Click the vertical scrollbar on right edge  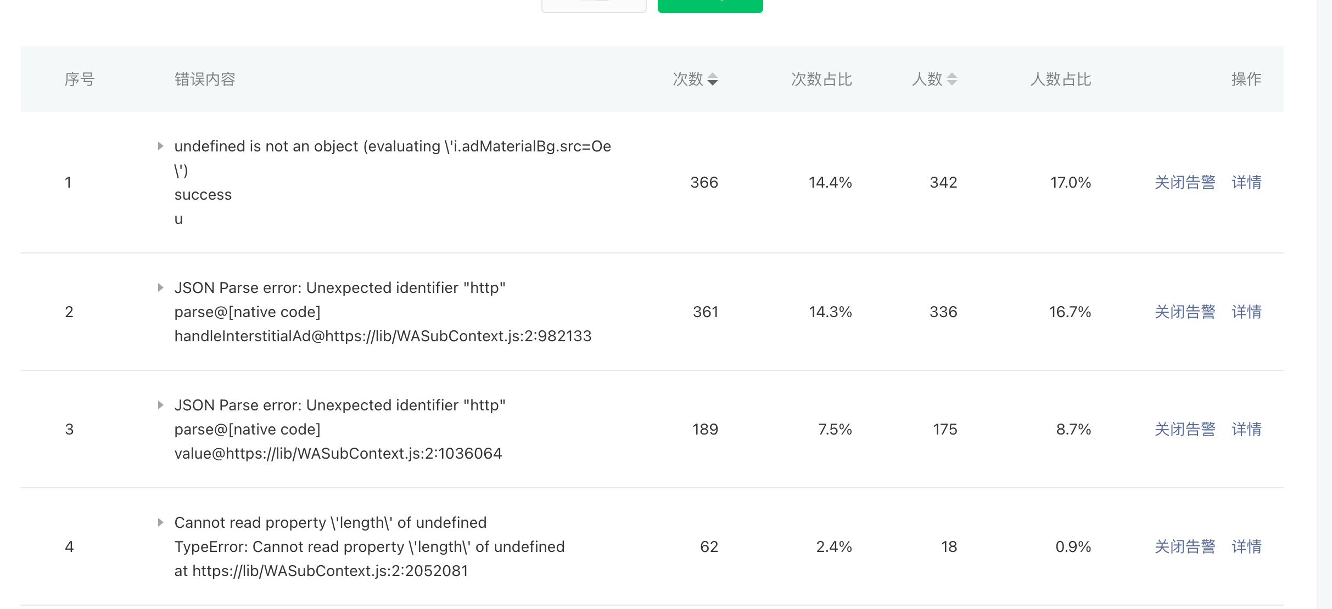1324,304
